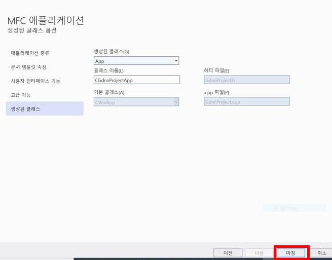This screenshot has width=332, height=260.
Task: Select the 생성된 클래스 sidebar item
Action: 45,108
